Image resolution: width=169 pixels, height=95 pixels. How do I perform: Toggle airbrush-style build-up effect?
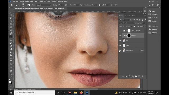(x=81, y=5)
